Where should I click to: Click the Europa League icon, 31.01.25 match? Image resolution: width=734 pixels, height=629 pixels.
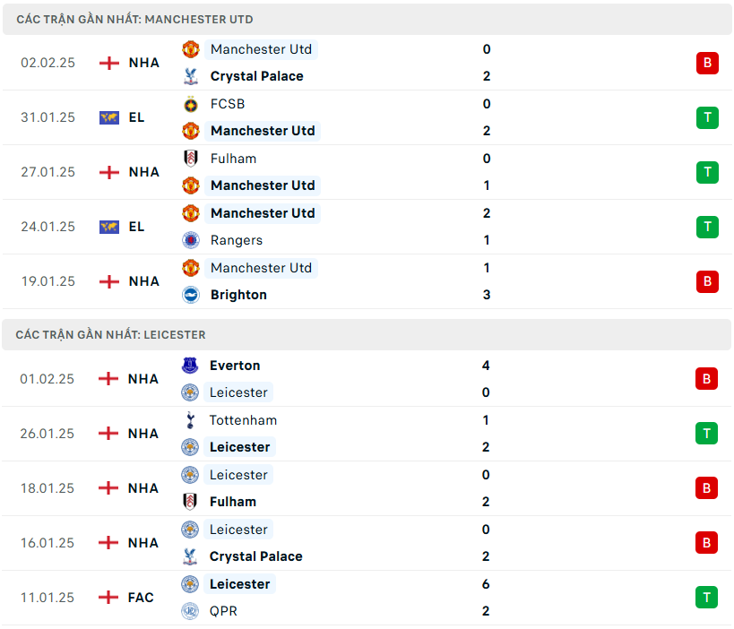109,117
